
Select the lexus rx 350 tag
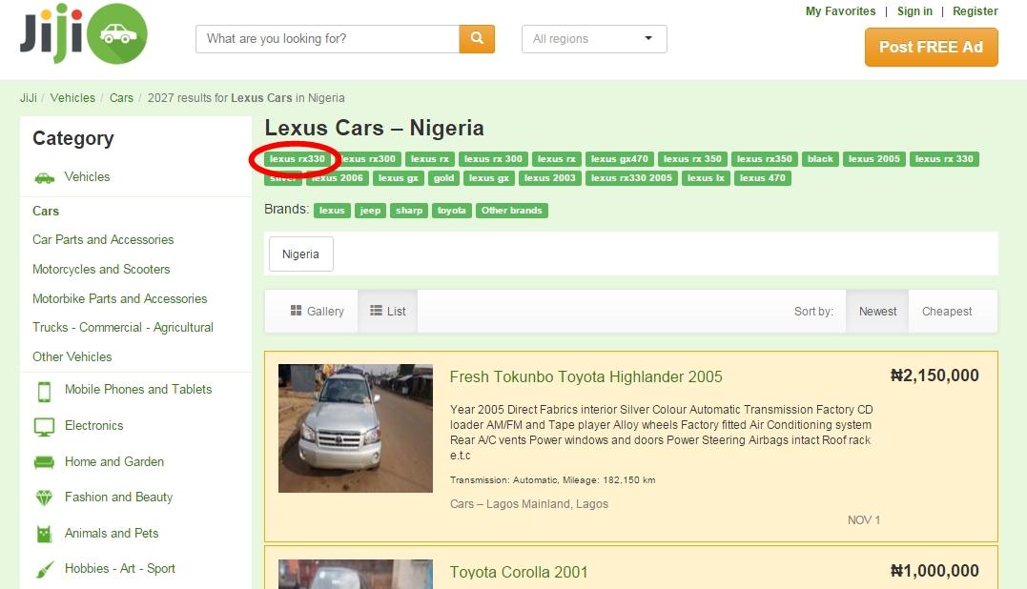tap(692, 159)
